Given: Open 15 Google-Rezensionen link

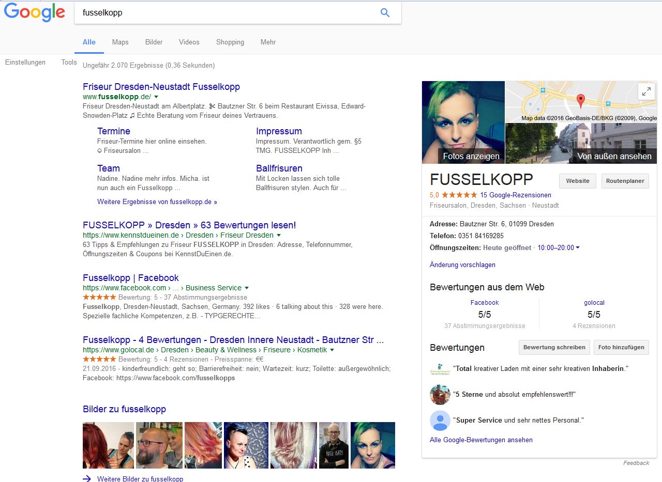Looking at the screenshot, I should [x=516, y=195].
